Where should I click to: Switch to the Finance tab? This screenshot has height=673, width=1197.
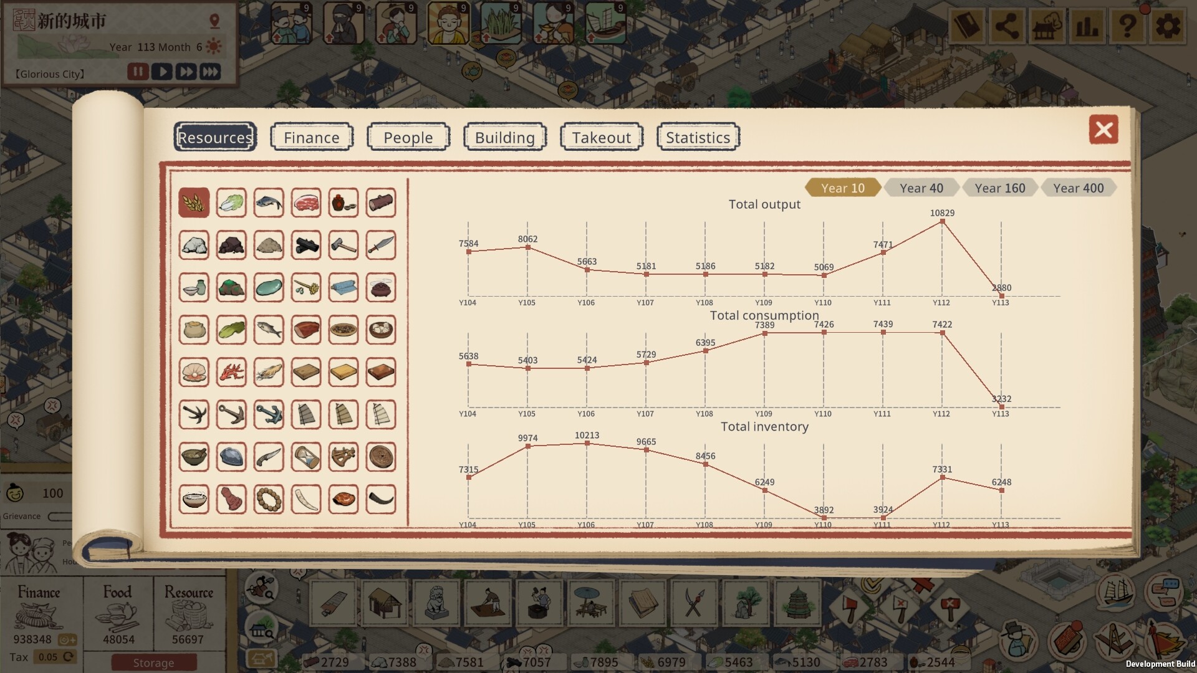click(311, 137)
